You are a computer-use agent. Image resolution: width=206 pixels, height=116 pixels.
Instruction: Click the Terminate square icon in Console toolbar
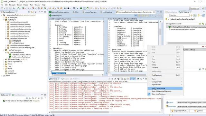pyautogui.click(x=112, y=79)
